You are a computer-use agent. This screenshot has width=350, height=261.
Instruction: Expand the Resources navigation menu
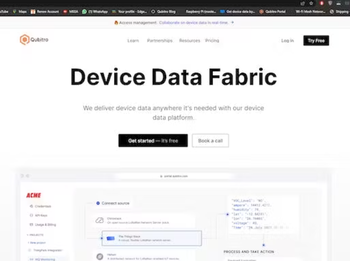click(x=189, y=40)
